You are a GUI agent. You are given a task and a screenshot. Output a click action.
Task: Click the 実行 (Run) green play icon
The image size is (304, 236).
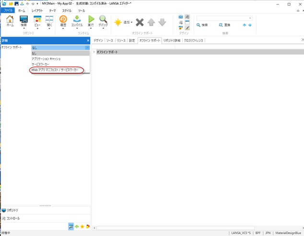coord(91,20)
